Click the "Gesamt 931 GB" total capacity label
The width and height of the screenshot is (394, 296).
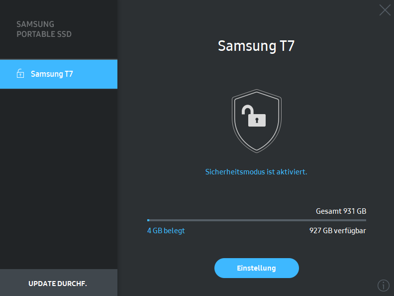click(341, 211)
